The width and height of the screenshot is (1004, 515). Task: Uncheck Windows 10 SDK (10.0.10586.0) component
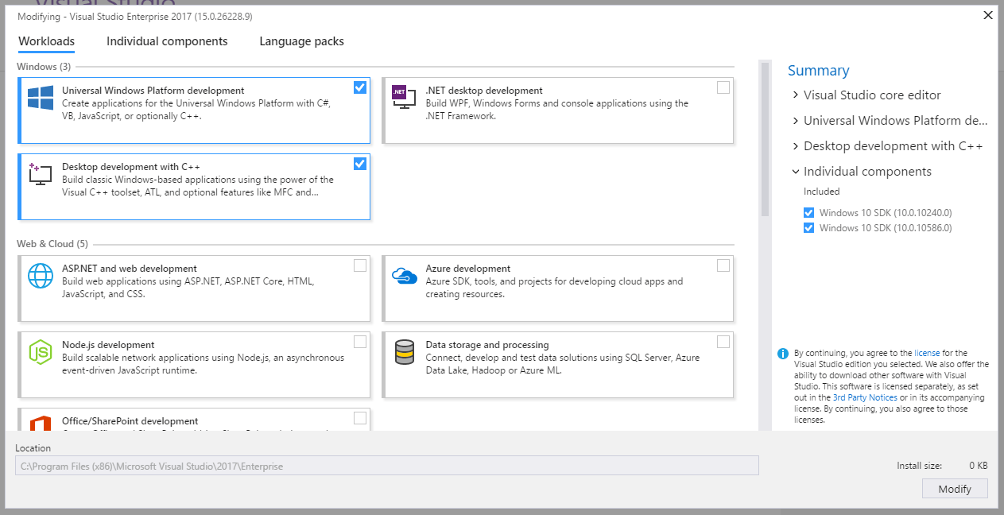tap(808, 228)
